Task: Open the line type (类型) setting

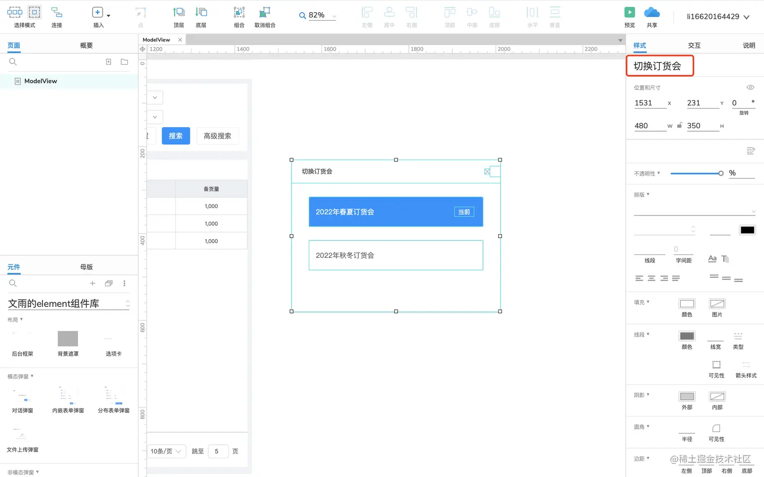Action: point(738,336)
